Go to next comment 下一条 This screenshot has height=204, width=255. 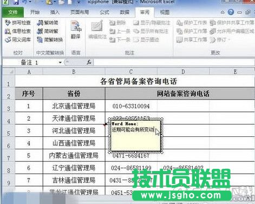pyautogui.click(x=120, y=40)
